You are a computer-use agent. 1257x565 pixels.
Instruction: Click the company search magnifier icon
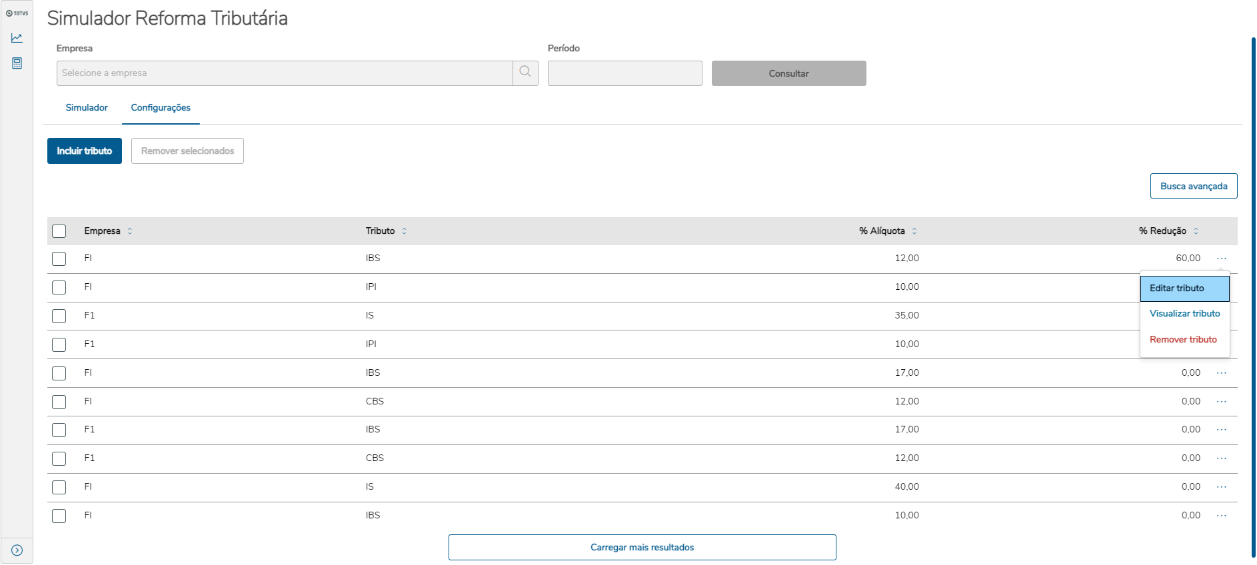tap(525, 73)
